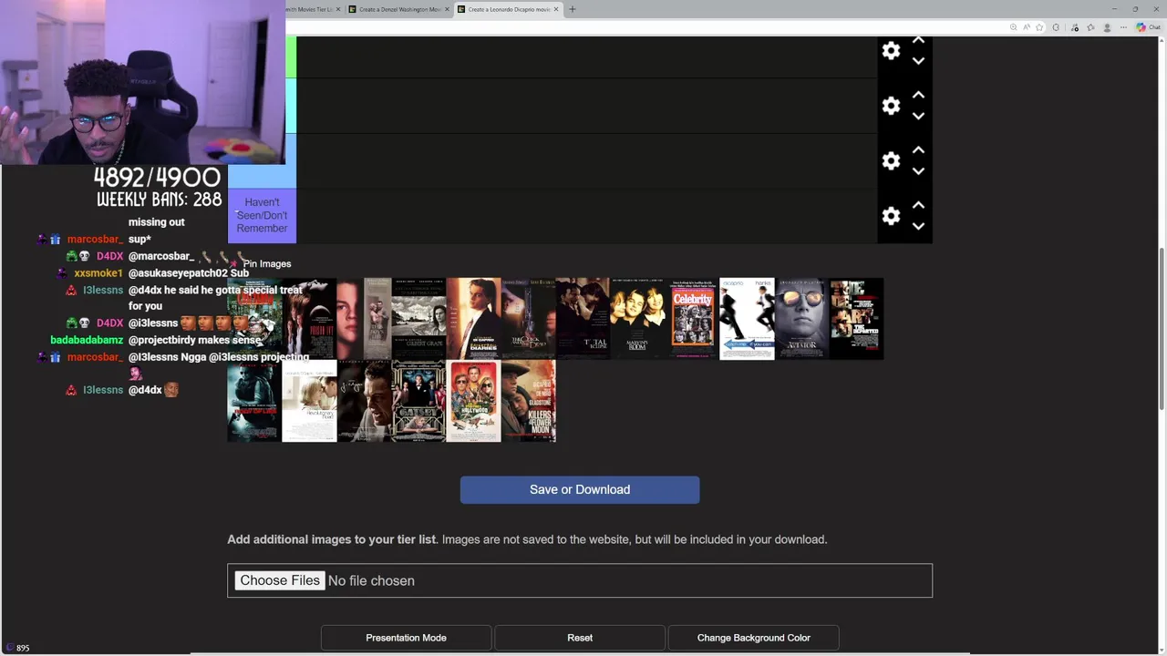Select the Body of Lies poster
Viewport: 1167px width, 656px height.
(254, 401)
